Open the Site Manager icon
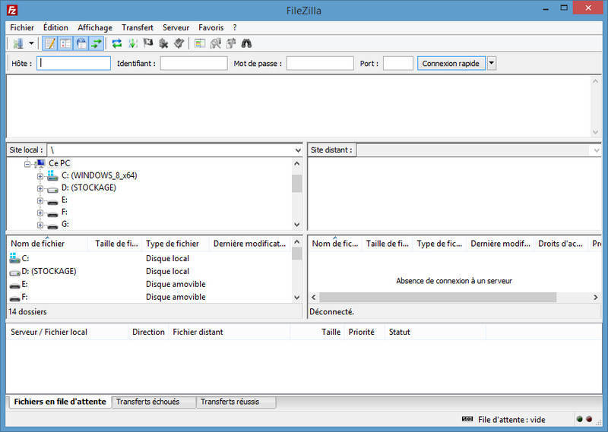 click(x=17, y=43)
